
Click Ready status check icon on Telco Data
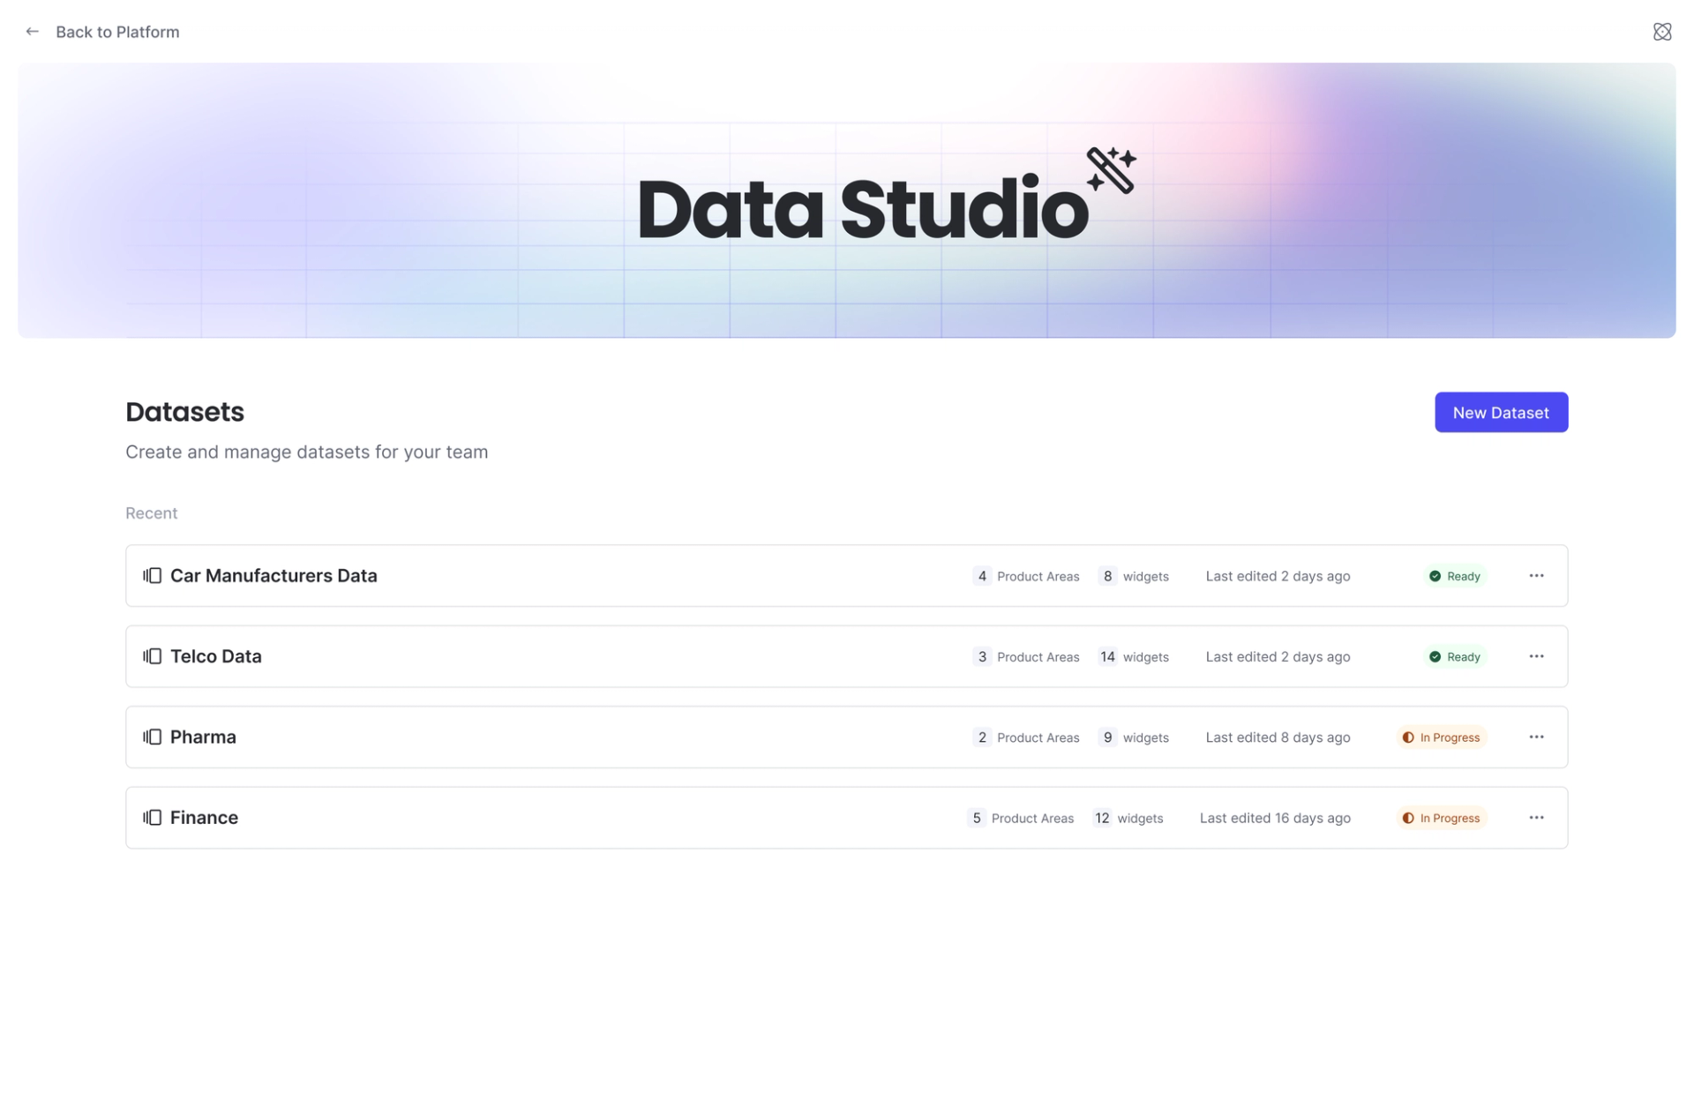point(1435,656)
